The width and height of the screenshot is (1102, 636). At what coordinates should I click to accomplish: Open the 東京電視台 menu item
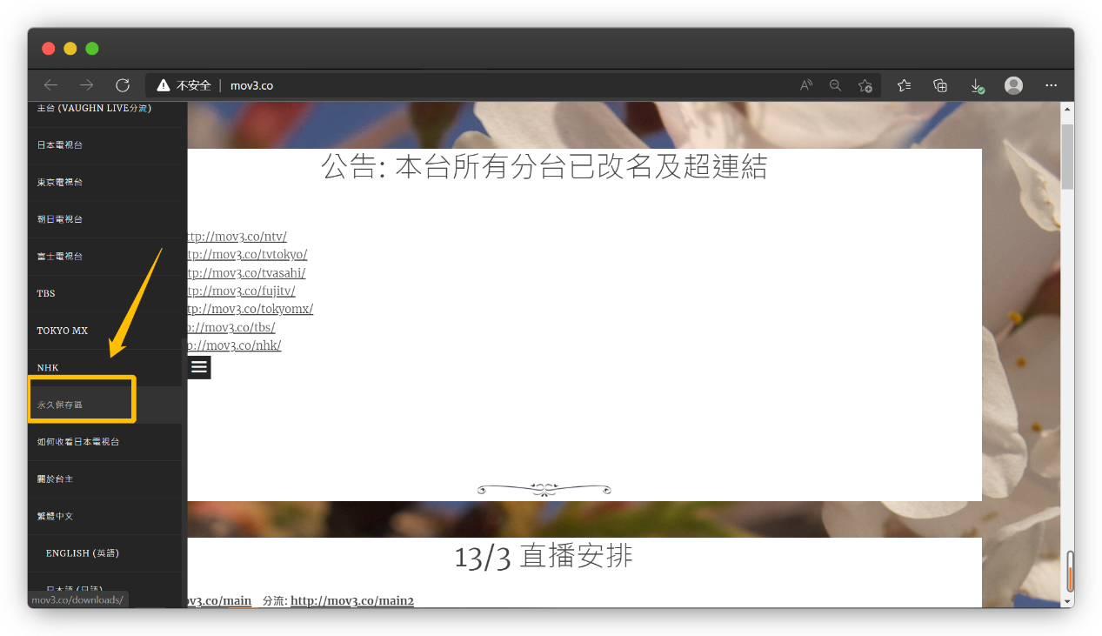104,183
